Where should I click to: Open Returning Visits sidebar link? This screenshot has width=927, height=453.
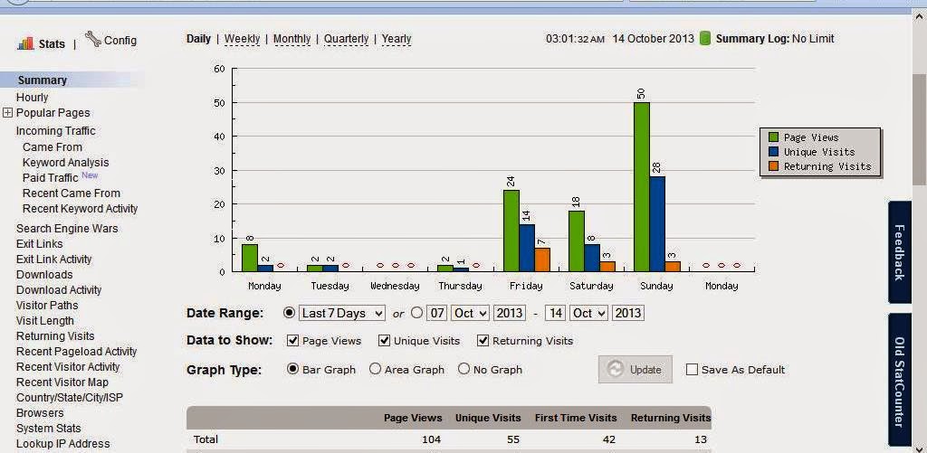[x=55, y=336]
